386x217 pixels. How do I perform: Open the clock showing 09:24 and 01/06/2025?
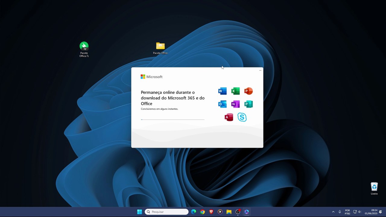[x=371, y=212]
